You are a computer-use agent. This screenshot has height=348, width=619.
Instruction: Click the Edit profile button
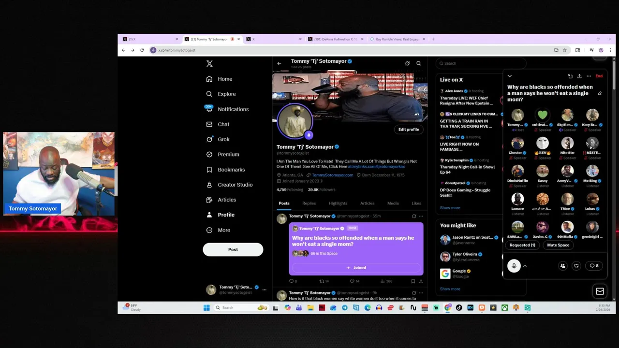point(409,130)
